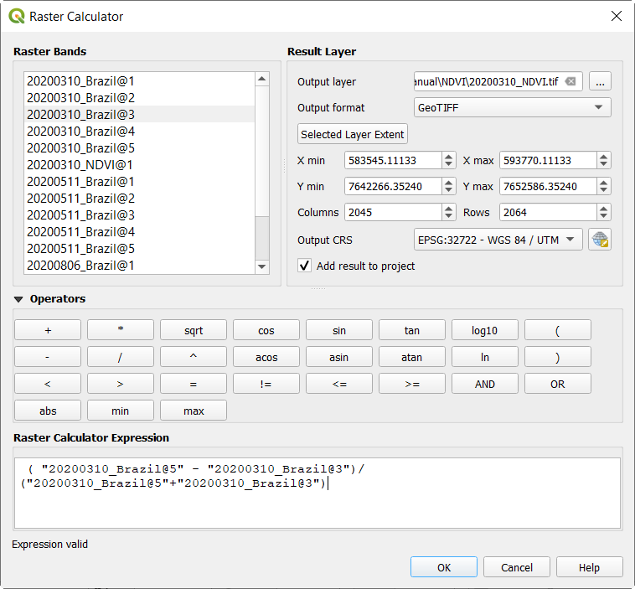Insert the sqrt operator
The width and height of the screenshot is (635, 589).
click(194, 330)
